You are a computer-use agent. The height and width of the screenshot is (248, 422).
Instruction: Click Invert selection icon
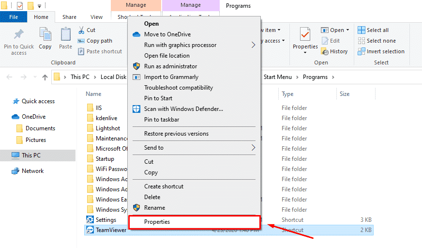click(x=362, y=51)
